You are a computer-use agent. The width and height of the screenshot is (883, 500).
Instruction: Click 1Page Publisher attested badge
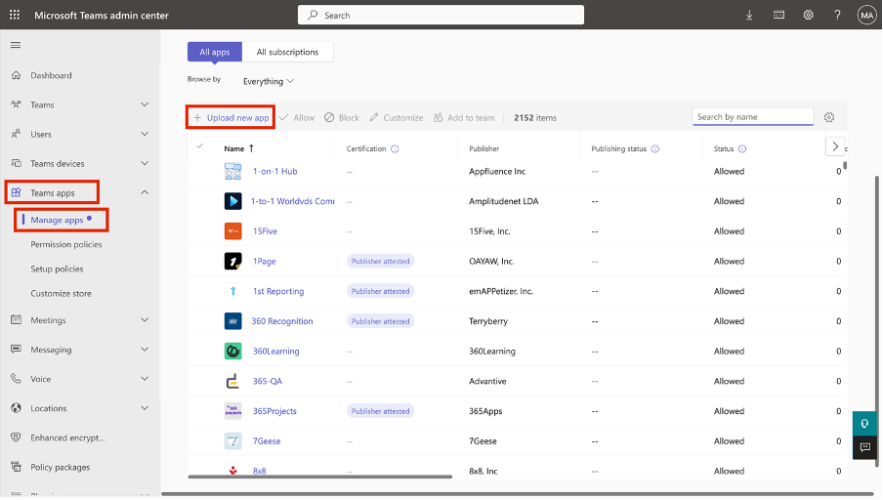pyautogui.click(x=381, y=262)
